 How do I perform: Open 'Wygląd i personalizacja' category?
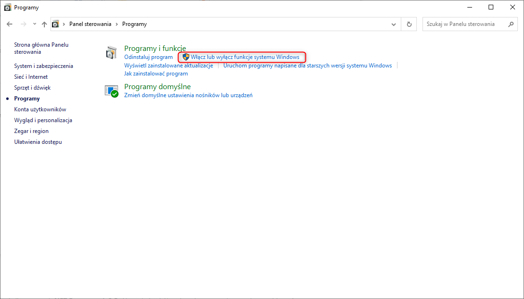pos(43,120)
